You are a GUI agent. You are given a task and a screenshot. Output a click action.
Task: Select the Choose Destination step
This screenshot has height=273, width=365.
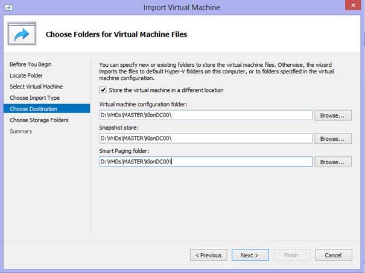click(x=46, y=109)
